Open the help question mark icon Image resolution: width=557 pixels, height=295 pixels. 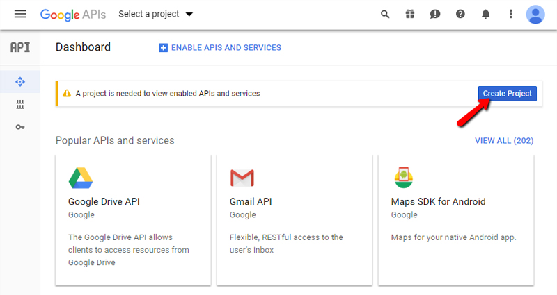coord(460,14)
